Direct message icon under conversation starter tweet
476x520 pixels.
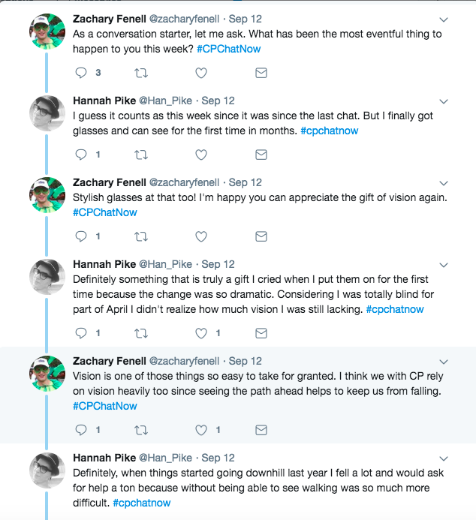point(261,73)
